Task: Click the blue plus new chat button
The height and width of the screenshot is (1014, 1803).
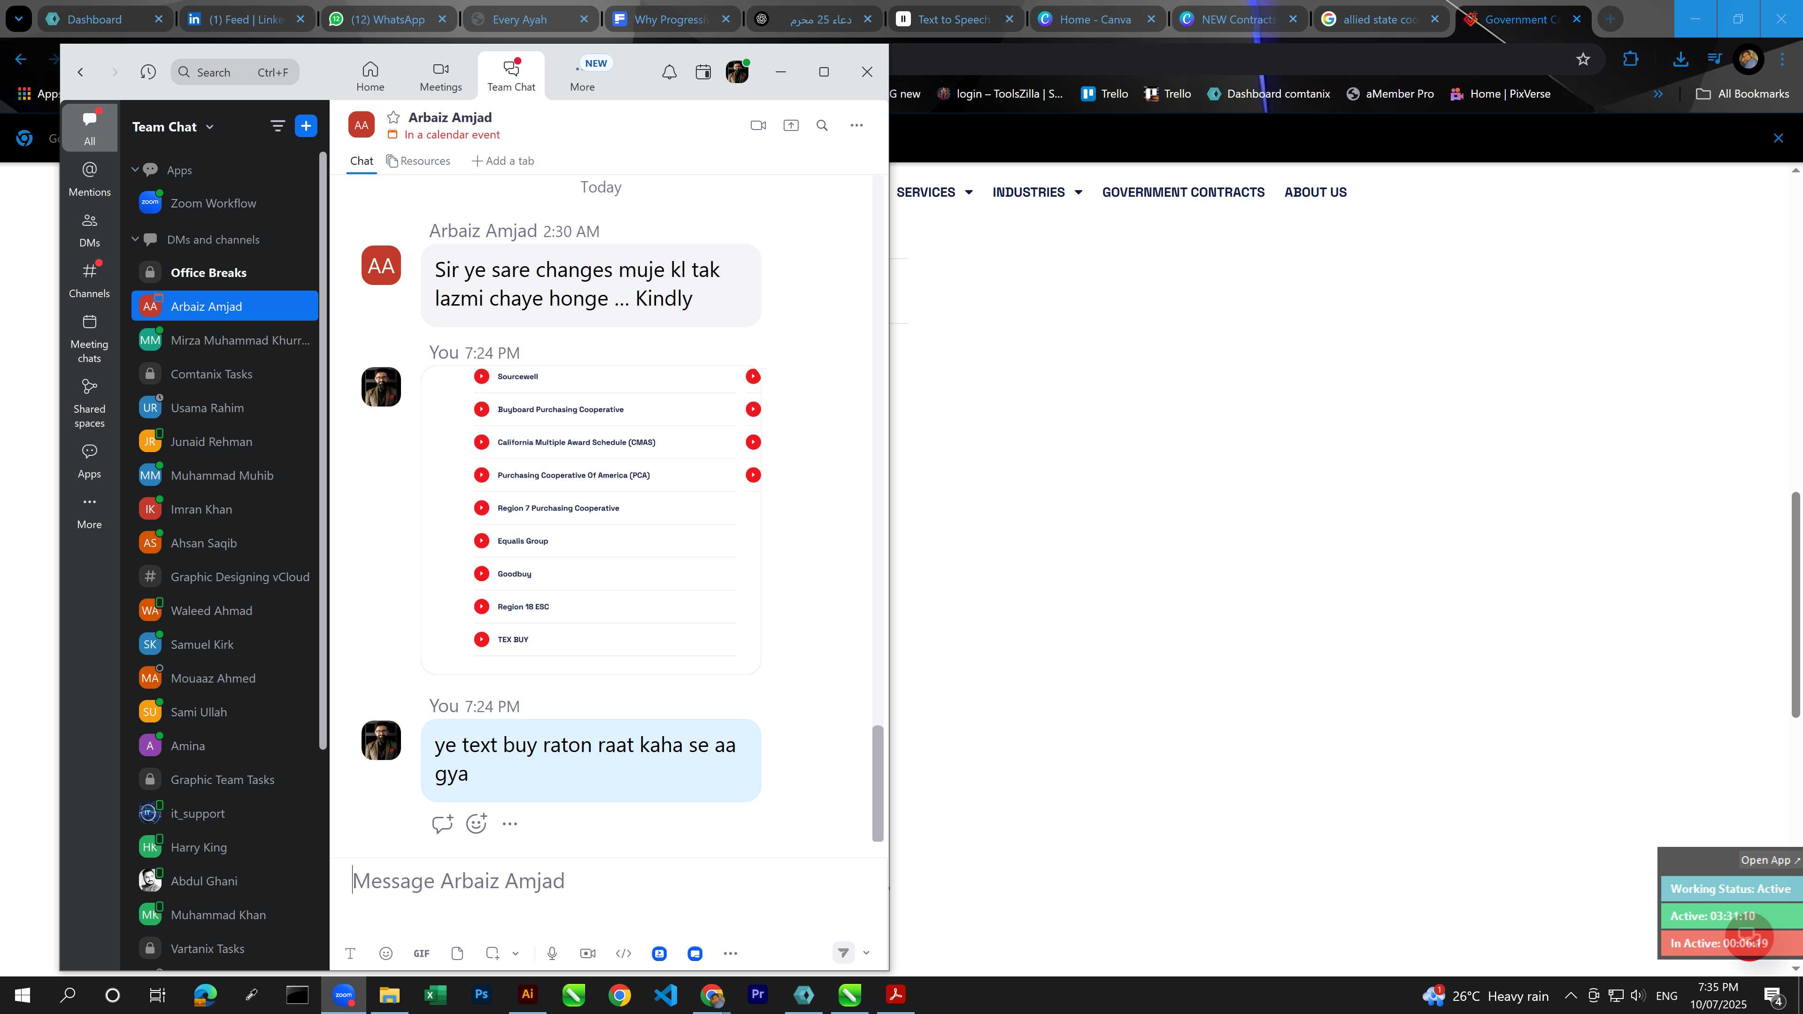Action: pyautogui.click(x=306, y=126)
